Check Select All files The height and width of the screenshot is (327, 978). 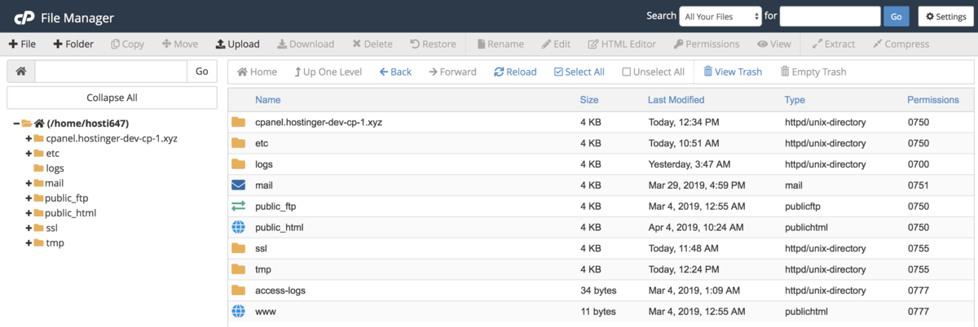pyautogui.click(x=579, y=72)
